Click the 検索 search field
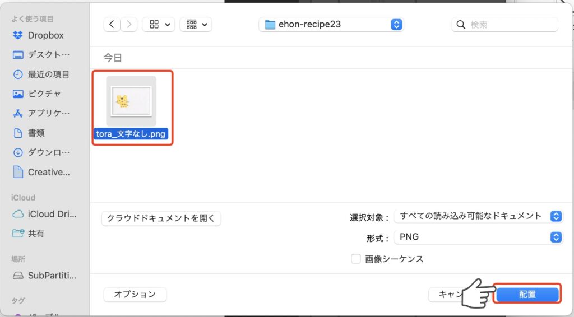The height and width of the screenshot is (317, 574). pos(510,24)
